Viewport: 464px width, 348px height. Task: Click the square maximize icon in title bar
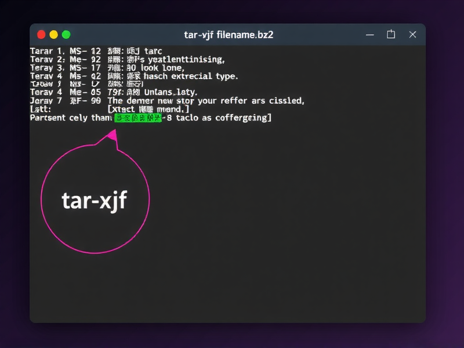pos(391,35)
